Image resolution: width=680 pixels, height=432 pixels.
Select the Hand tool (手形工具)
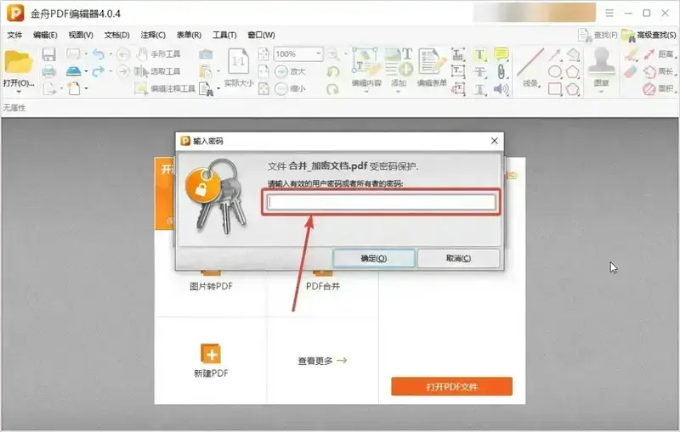tap(158, 54)
